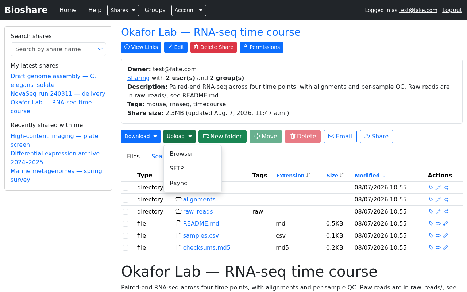Click the Email button
The image size is (467, 292).
(x=340, y=137)
